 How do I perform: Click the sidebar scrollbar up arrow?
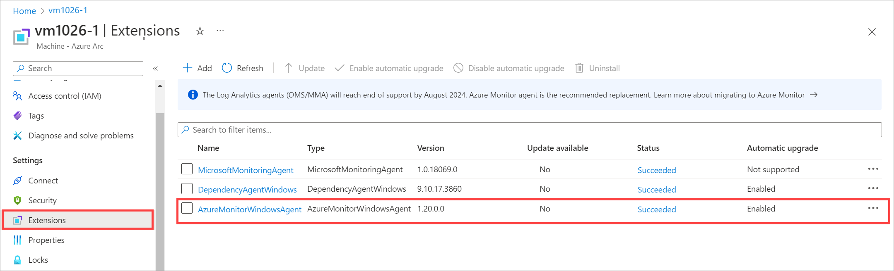pos(160,86)
